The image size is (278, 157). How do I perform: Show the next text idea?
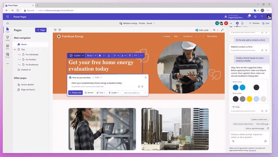pyautogui.click(x=101, y=78)
